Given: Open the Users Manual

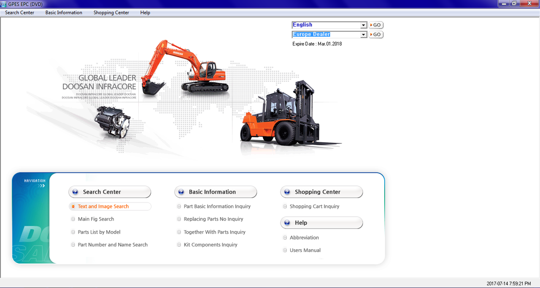Looking at the screenshot, I should click(305, 250).
